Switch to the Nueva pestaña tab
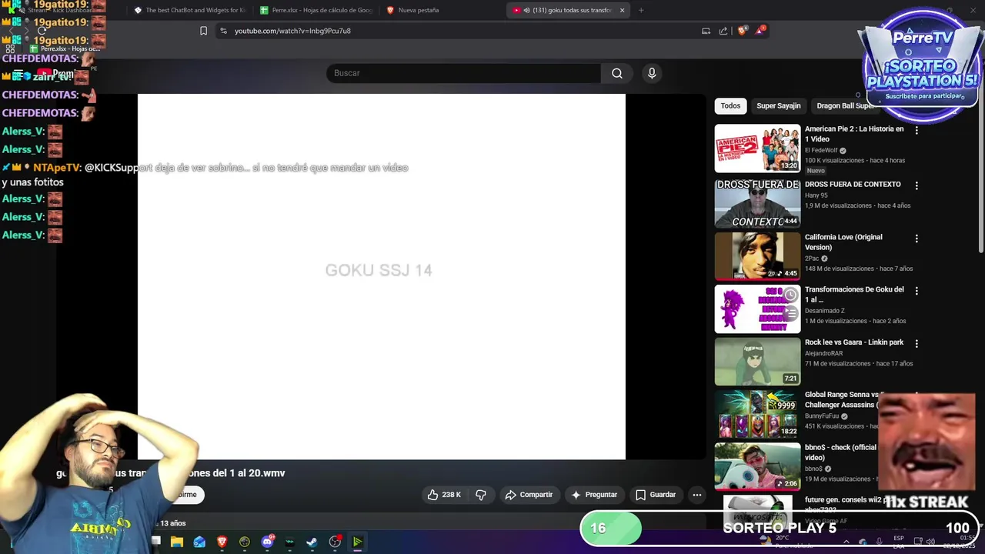Screen dimensions: 985x554 coord(442,10)
